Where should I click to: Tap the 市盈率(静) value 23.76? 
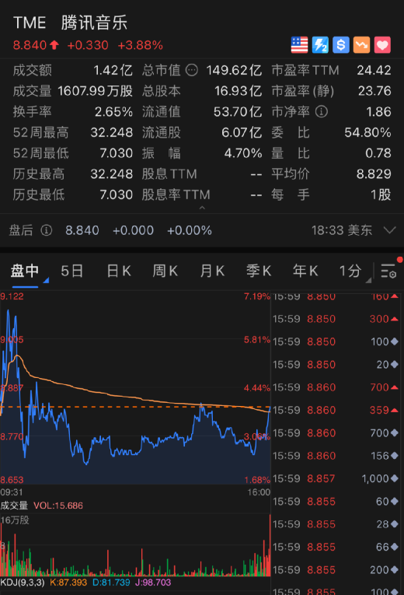coord(374,91)
